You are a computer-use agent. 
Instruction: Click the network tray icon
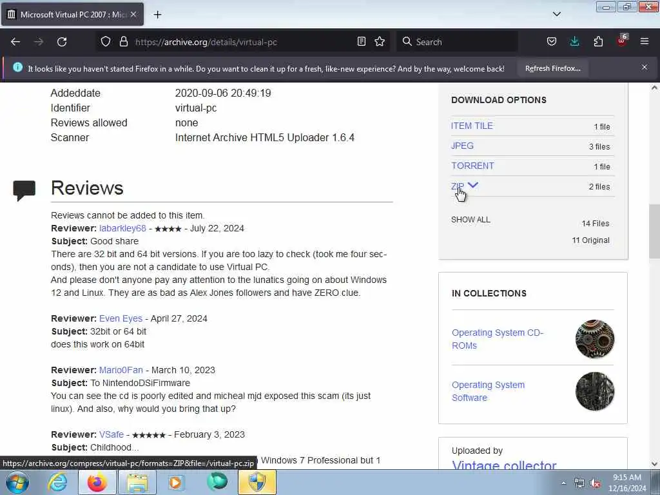579,483
